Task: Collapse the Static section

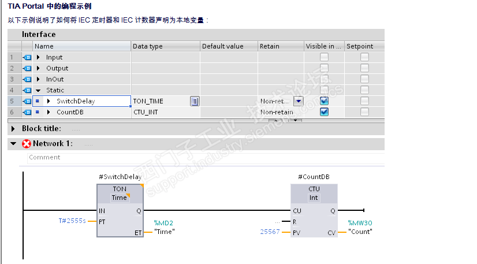Action: point(38,90)
